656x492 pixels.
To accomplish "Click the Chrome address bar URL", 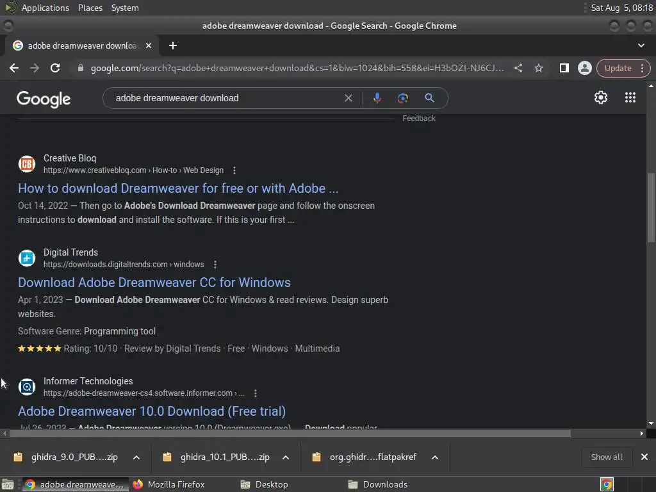I will pyautogui.click(x=297, y=68).
